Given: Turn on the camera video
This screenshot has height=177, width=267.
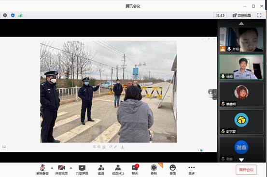Looking at the screenshot, I should (x=61, y=170).
